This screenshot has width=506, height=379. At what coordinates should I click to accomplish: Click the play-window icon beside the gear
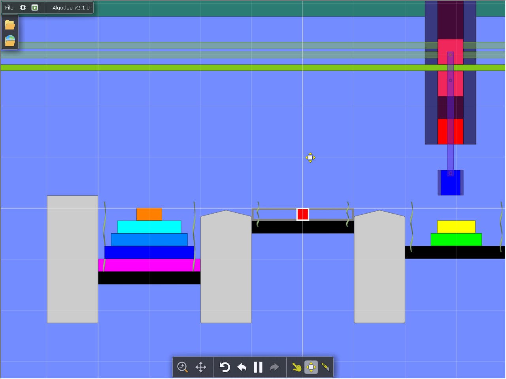tap(35, 8)
